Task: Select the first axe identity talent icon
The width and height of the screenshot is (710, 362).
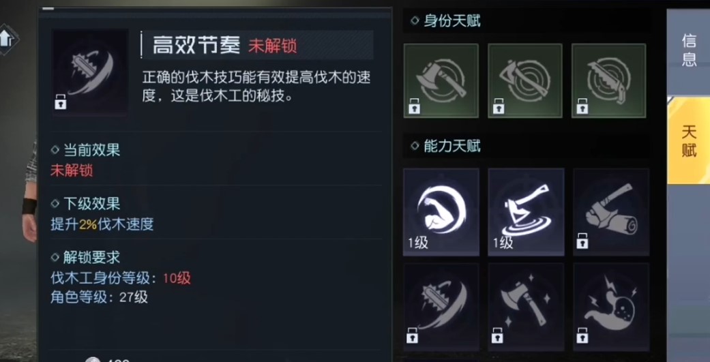Action: click(x=441, y=80)
